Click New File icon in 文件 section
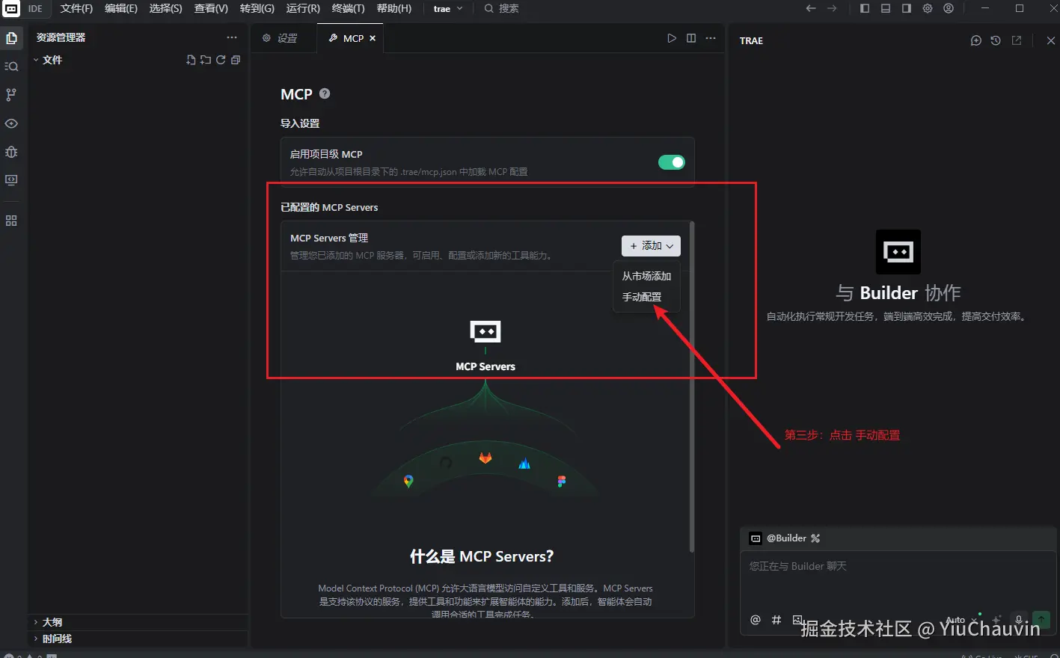Image resolution: width=1060 pixels, height=658 pixels. point(191,60)
